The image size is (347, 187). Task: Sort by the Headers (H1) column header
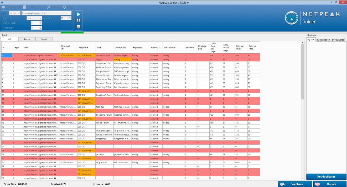203,48
